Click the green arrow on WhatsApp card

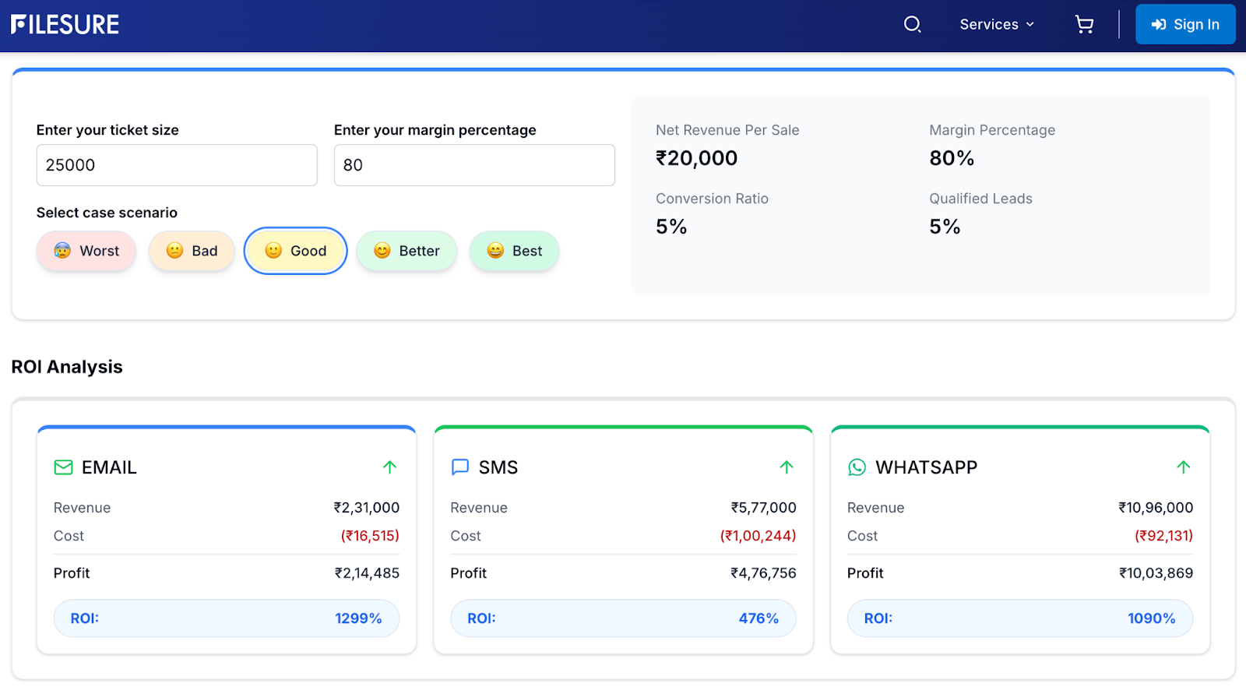click(1183, 467)
